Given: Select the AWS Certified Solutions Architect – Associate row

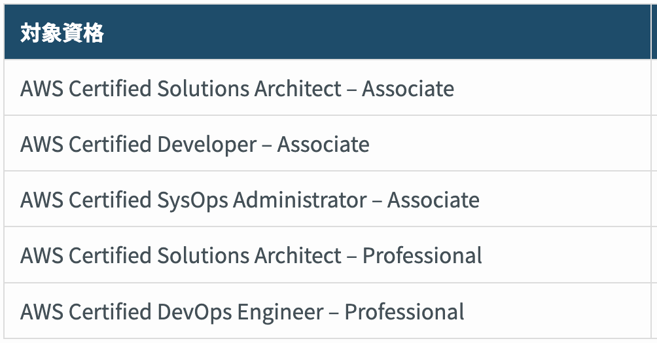Looking at the screenshot, I should pyautogui.click(x=237, y=88).
